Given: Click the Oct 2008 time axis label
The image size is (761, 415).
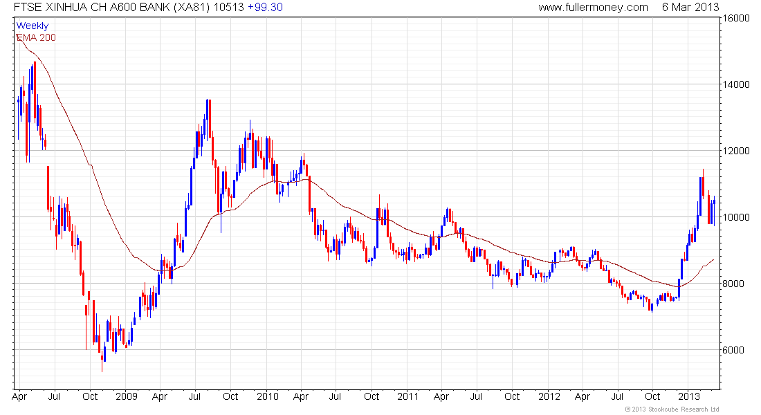Looking at the screenshot, I should pyautogui.click(x=90, y=396).
